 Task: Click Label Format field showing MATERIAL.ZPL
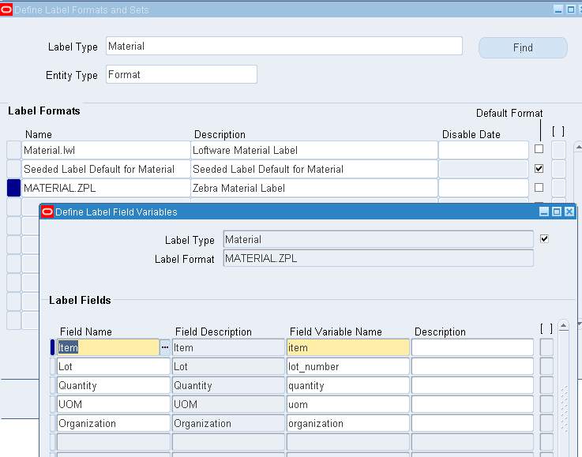tap(378, 258)
